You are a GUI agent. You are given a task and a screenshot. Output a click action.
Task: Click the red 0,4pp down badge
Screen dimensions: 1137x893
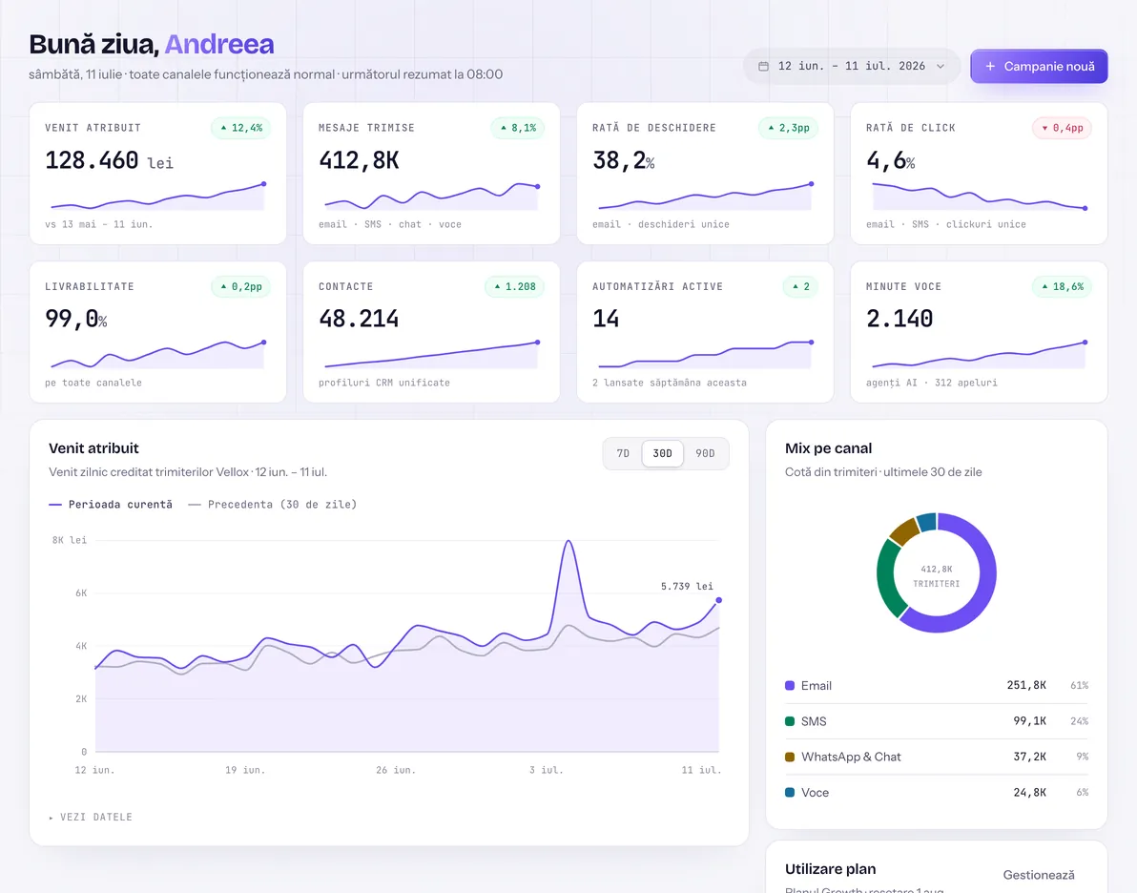1062,128
